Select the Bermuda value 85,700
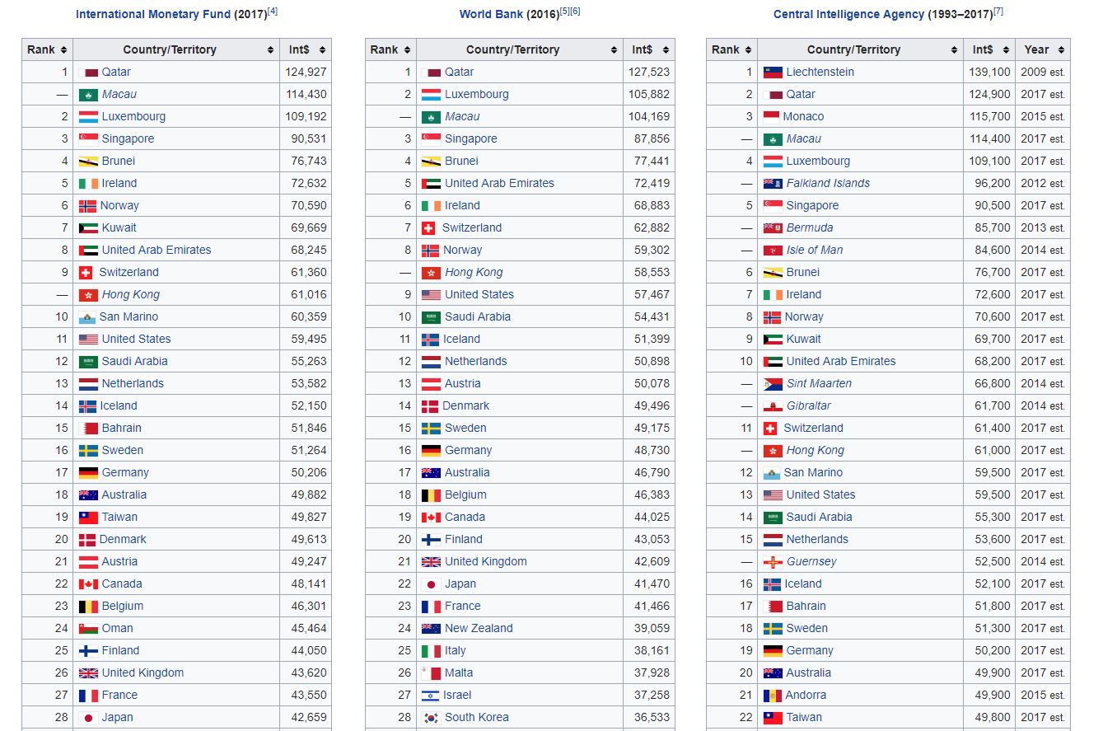Viewport: 1103px width, 731px height. click(993, 228)
